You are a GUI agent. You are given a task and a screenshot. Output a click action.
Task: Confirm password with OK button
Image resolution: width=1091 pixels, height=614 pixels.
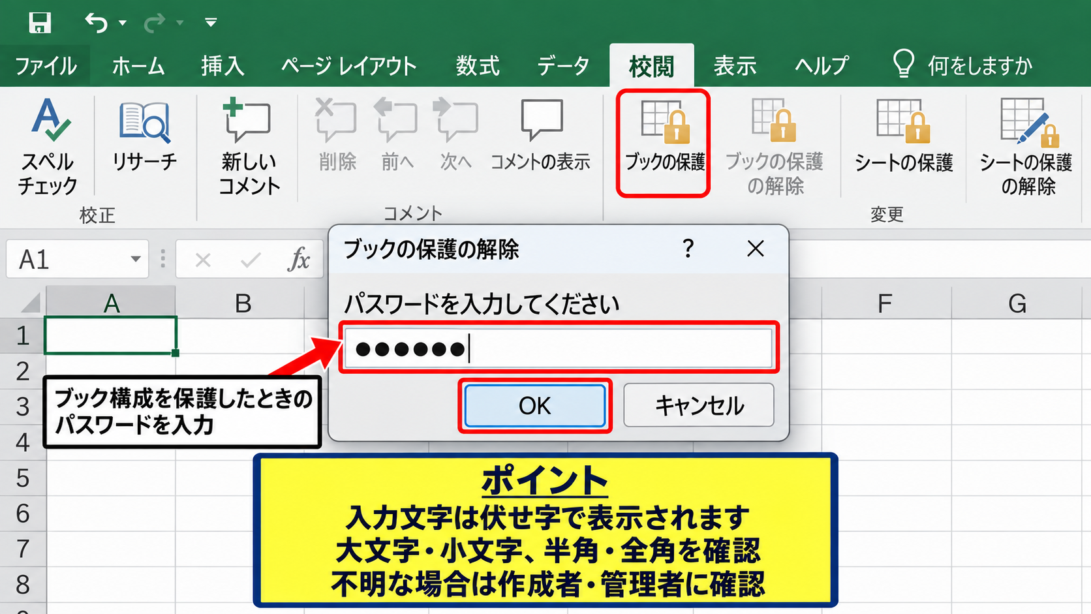pos(535,406)
